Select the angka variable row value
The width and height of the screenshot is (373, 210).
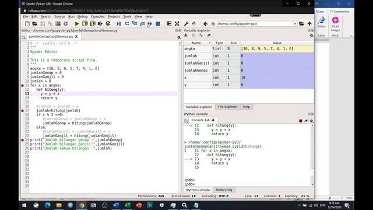click(x=277, y=48)
